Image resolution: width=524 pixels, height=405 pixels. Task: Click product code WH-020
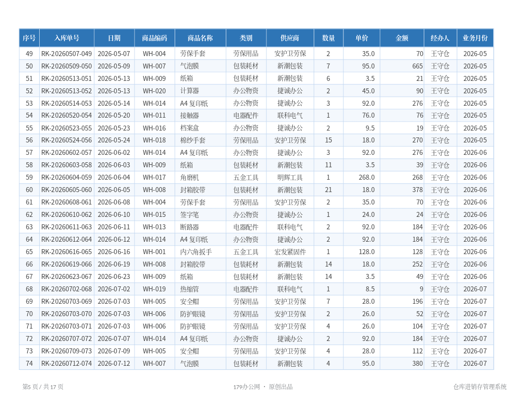pos(154,91)
